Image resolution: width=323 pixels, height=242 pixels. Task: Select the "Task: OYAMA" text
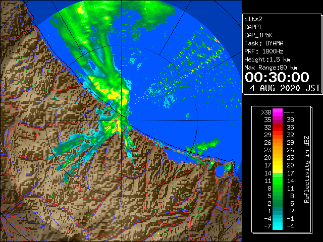(x=264, y=43)
